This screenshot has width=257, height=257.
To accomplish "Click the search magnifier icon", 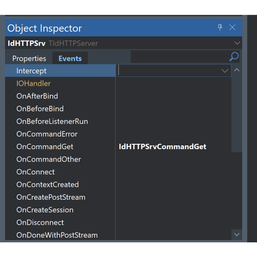I will (234, 57).
